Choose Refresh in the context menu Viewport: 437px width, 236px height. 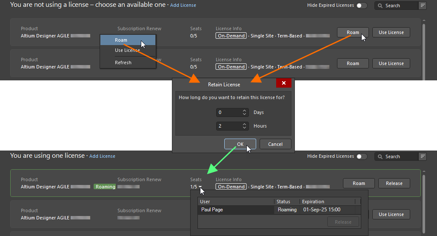(x=128, y=63)
